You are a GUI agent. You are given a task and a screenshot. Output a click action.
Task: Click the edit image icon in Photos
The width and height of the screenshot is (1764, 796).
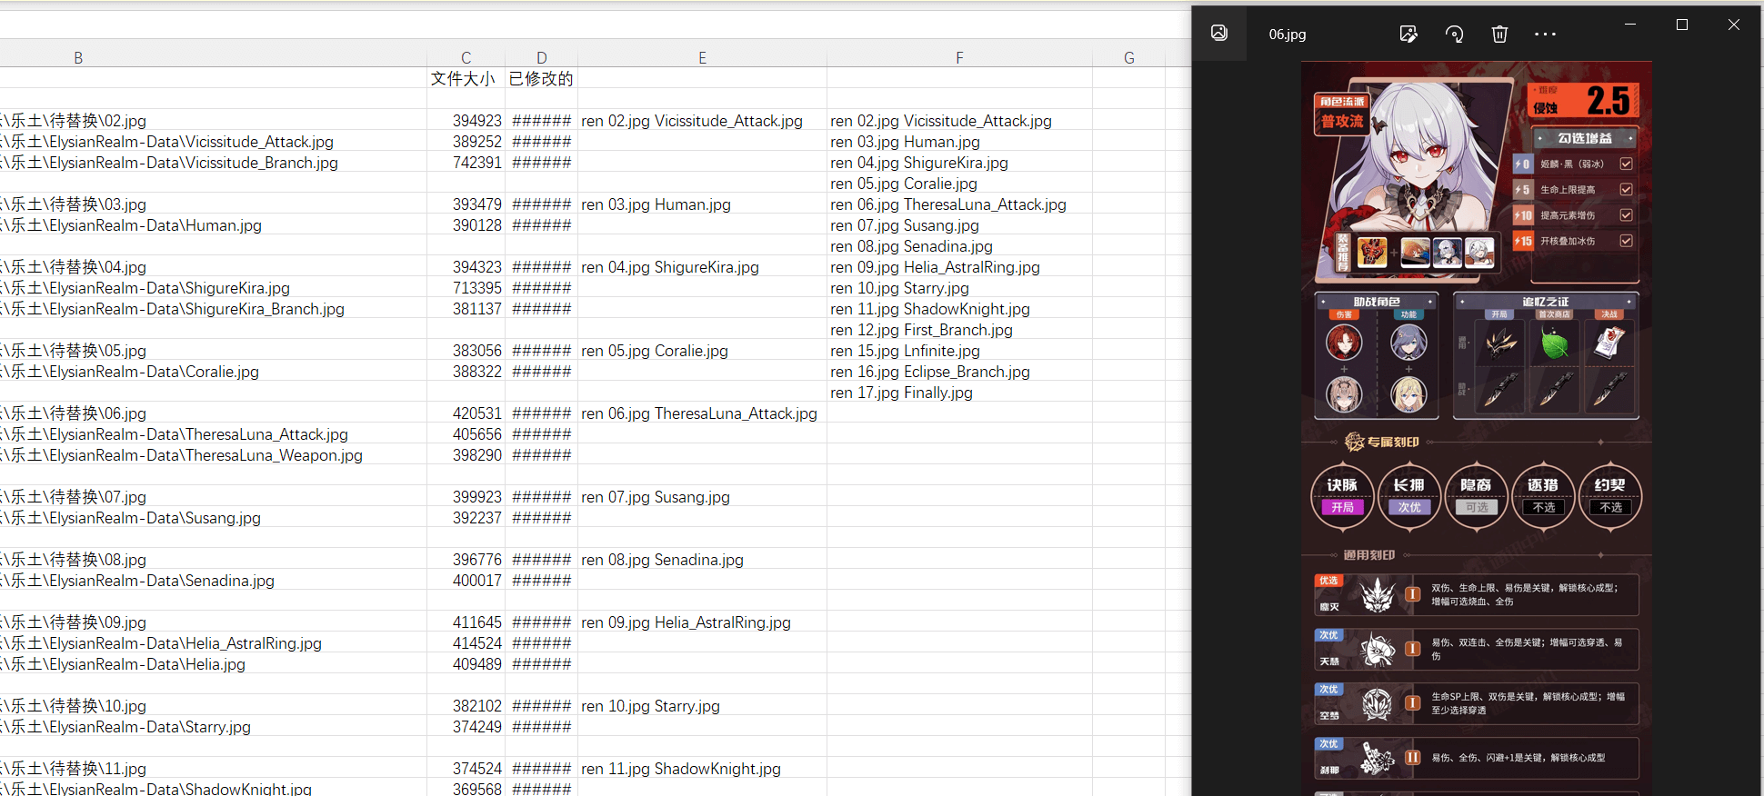tap(1408, 35)
